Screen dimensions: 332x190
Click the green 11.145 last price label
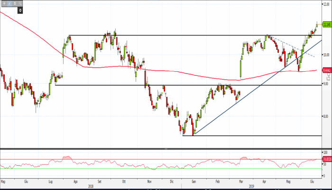tap(326, 25)
